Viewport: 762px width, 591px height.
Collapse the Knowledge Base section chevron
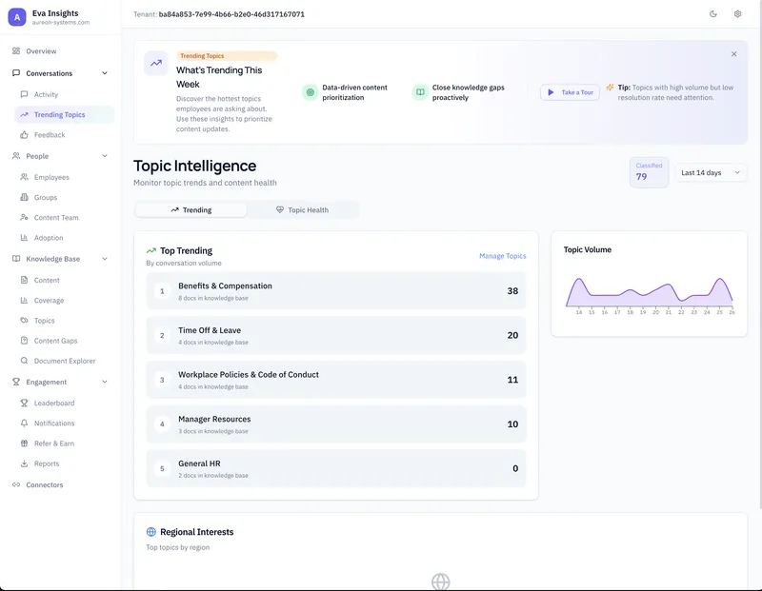pyautogui.click(x=105, y=259)
